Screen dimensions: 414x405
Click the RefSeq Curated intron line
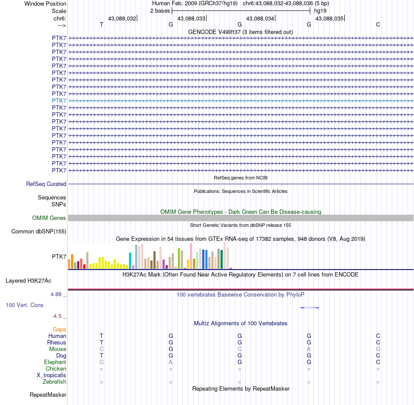pyautogui.click(x=241, y=184)
